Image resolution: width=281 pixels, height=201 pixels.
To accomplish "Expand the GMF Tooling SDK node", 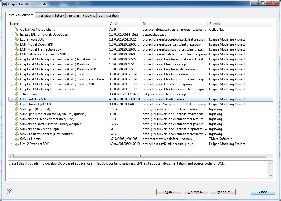I will pyautogui.click(x=12, y=84).
